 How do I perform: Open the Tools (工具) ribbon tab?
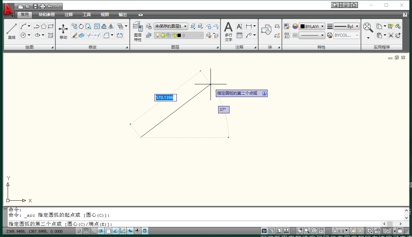coord(87,15)
